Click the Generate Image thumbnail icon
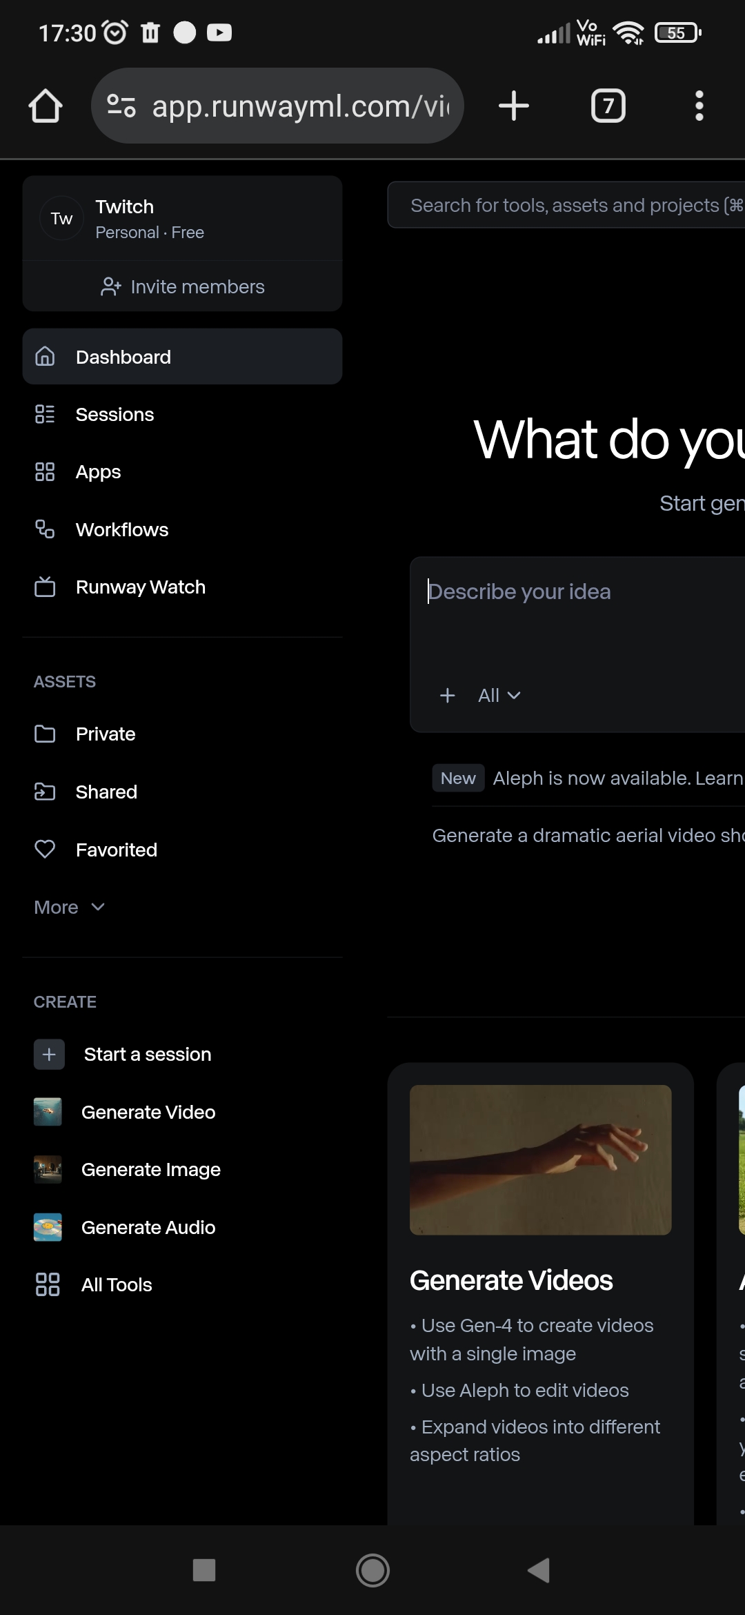Screen dimensions: 745x1615 [48, 1170]
